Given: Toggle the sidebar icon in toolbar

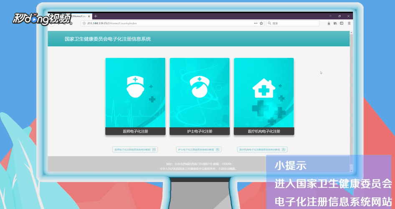Looking at the screenshot, I should click(342, 23).
